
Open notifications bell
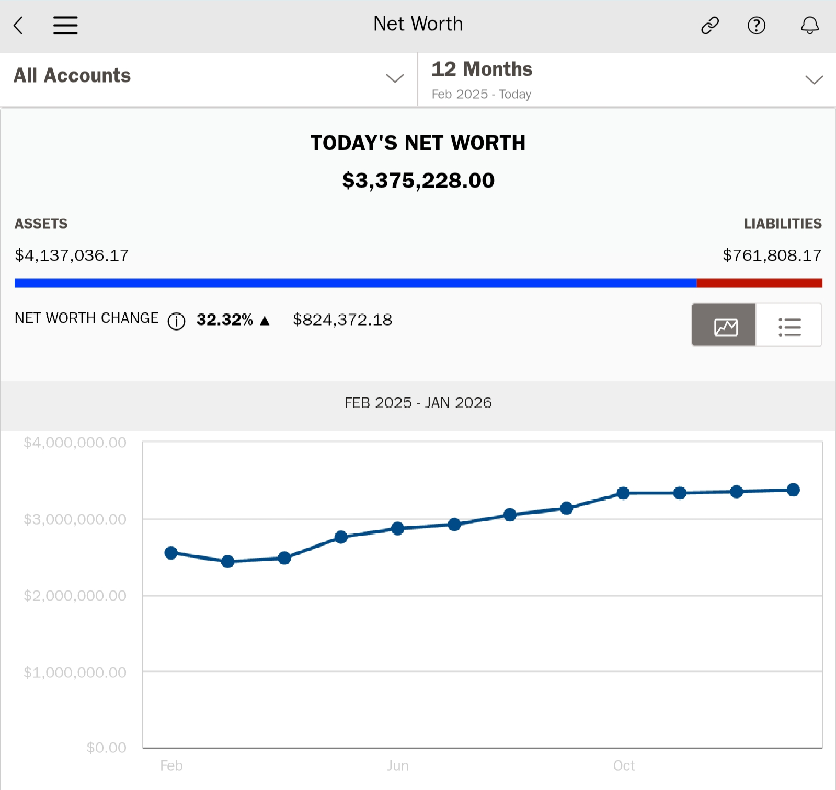(x=810, y=25)
